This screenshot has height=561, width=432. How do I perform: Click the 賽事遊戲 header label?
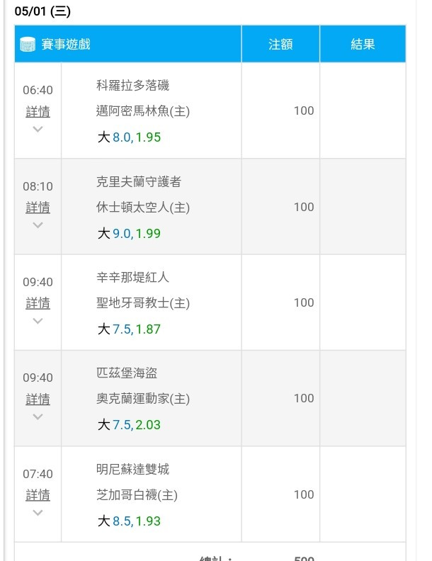(66, 45)
